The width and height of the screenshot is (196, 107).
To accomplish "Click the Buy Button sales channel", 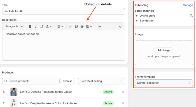I will point(146,21).
